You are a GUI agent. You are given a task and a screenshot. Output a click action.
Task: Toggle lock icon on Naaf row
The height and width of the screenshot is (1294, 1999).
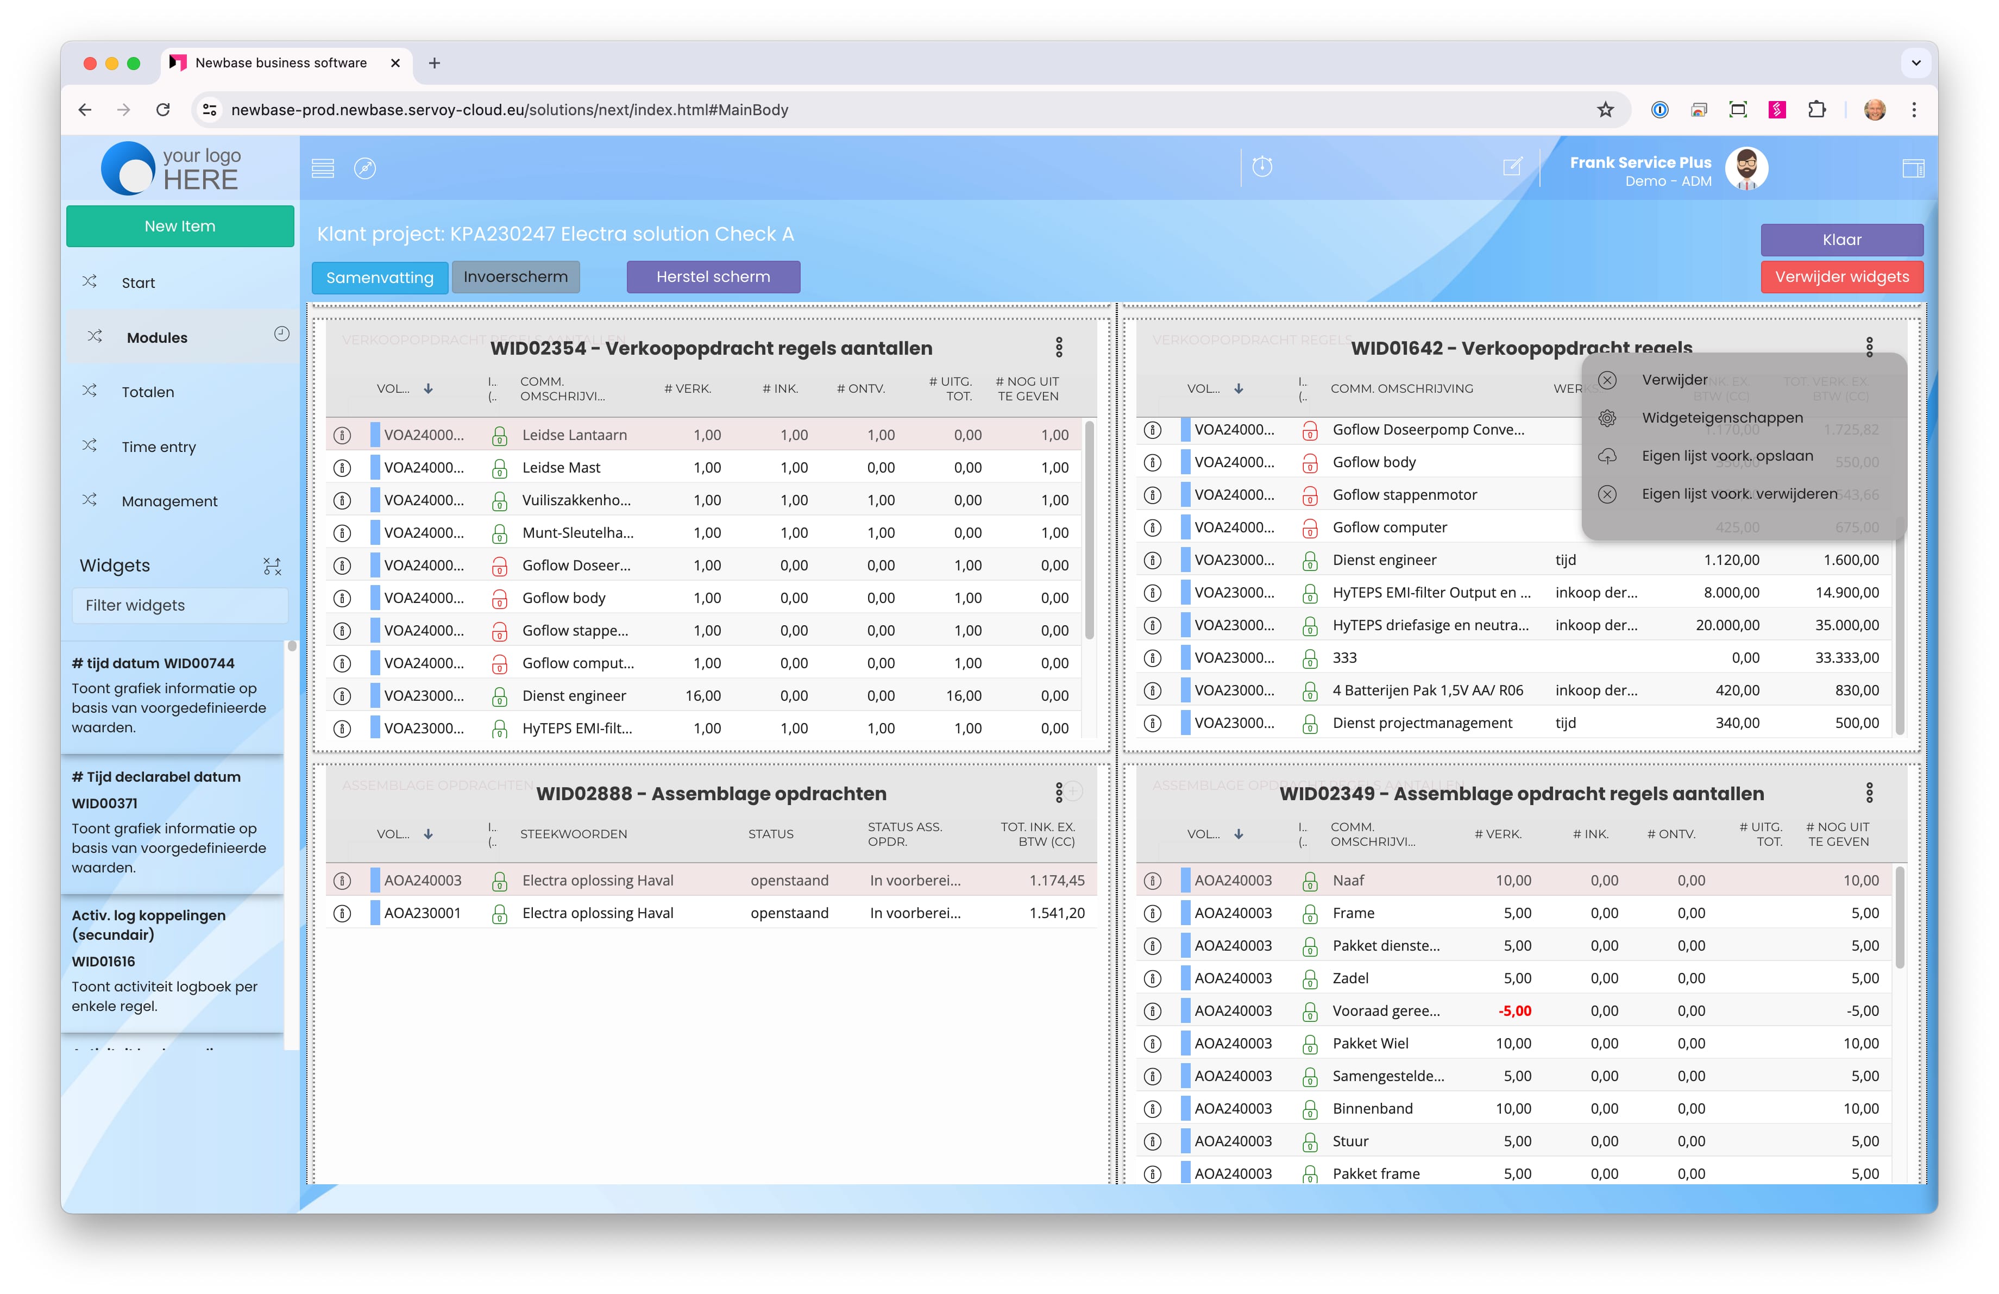coord(1310,881)
